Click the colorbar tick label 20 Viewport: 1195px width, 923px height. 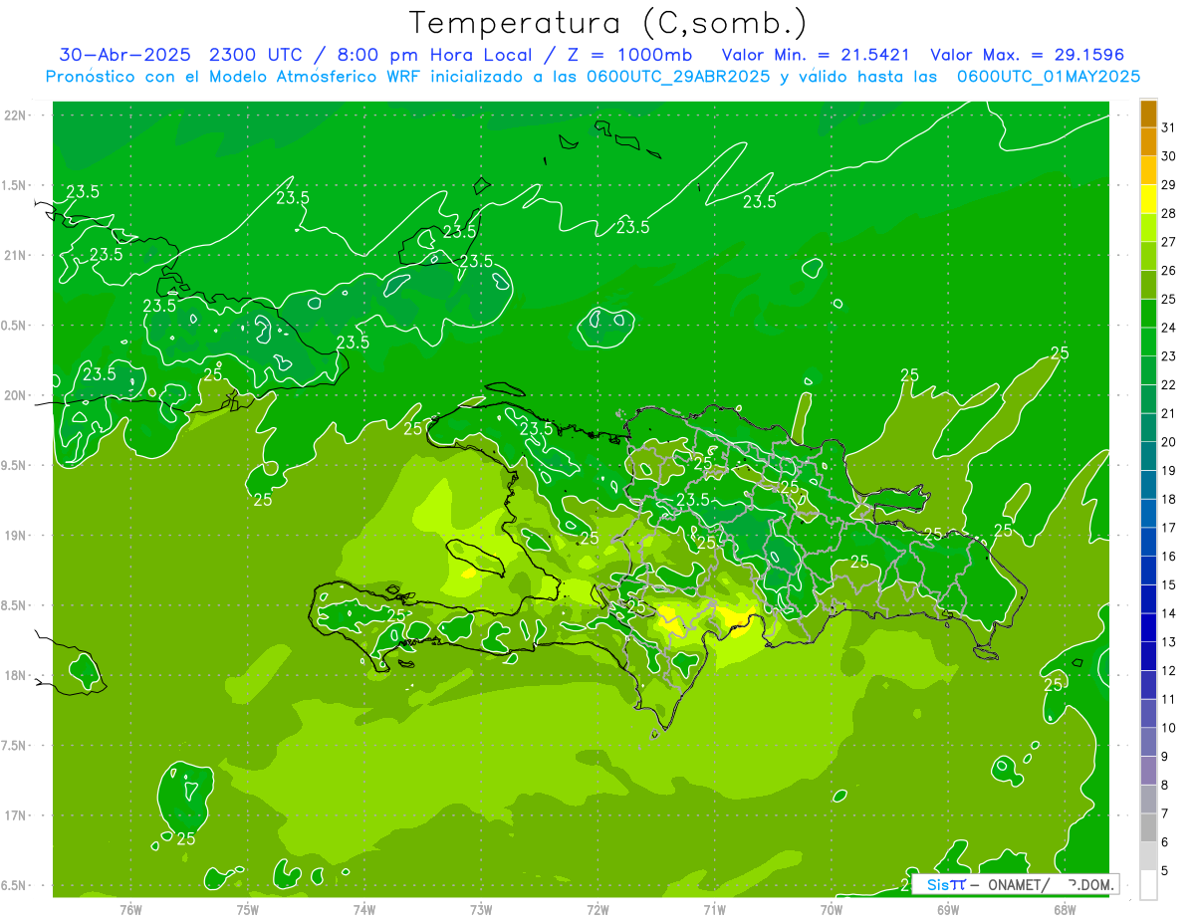[1169, 442]
